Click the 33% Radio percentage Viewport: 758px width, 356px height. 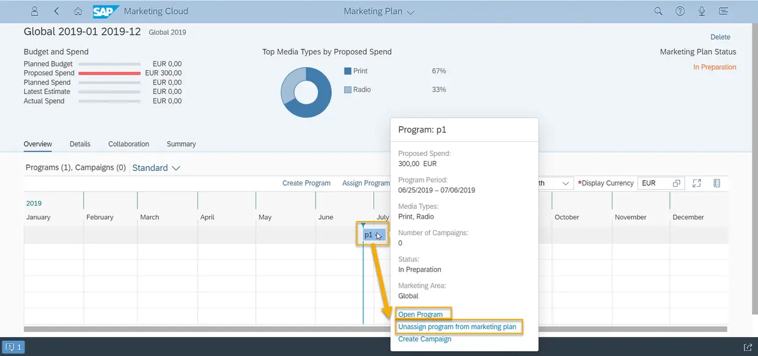tap(439, 90)
